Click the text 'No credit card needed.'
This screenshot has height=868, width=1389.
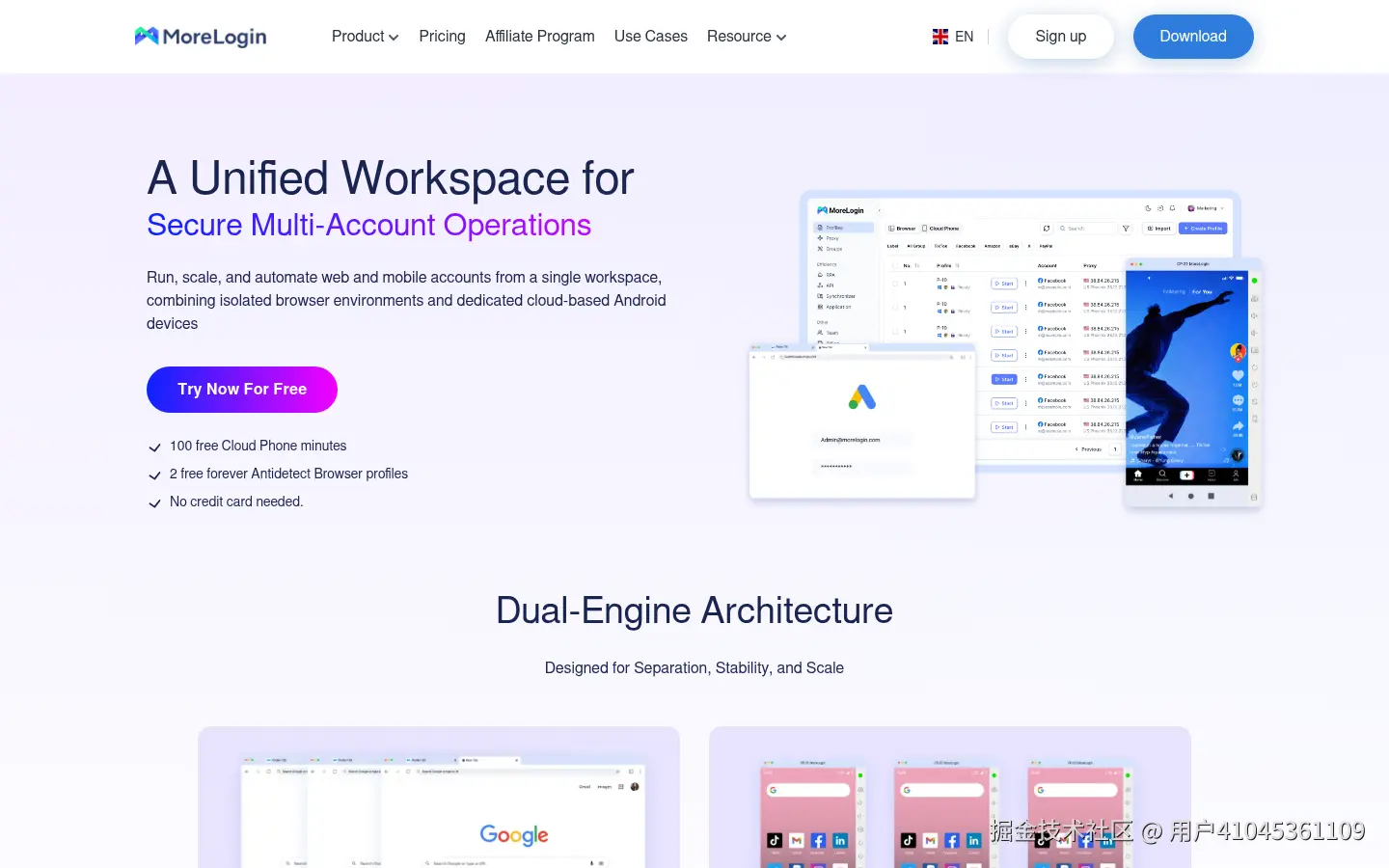(236, 502)
